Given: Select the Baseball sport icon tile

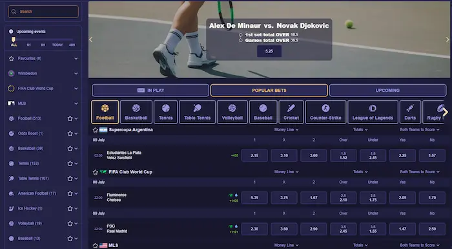Looking at the screenshot, I should pyautogui.click(x=263, y=112).
